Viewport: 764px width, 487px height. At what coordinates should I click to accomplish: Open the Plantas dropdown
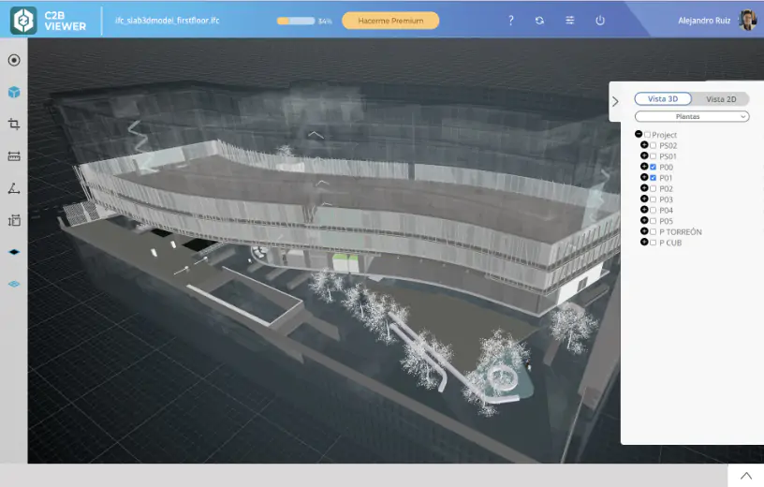pos(692,116)
